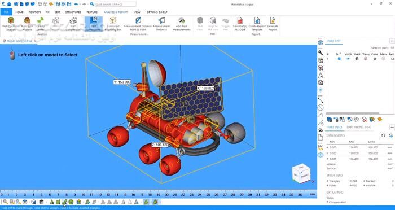Click the view orientation cube
This screenshot has height=210, width=395.
pyautogui.click(x=301, y=173)
